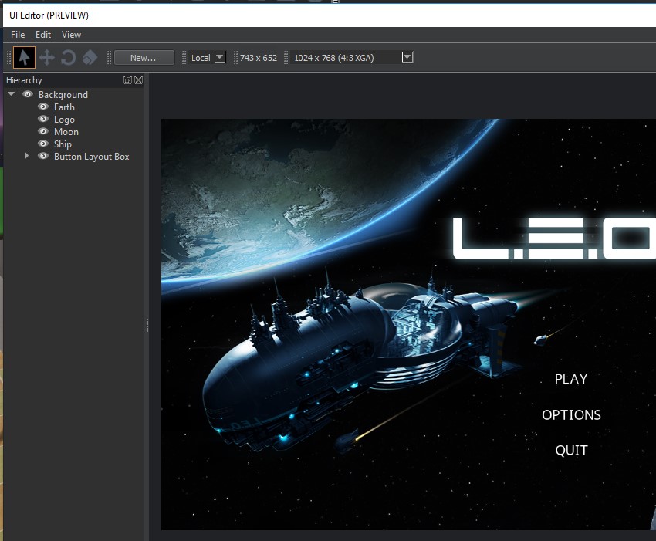Image resolution: width=656 pixels, height=541 pixels.
Task: Expand the Button Layout Box node
Action: (26, 155)
